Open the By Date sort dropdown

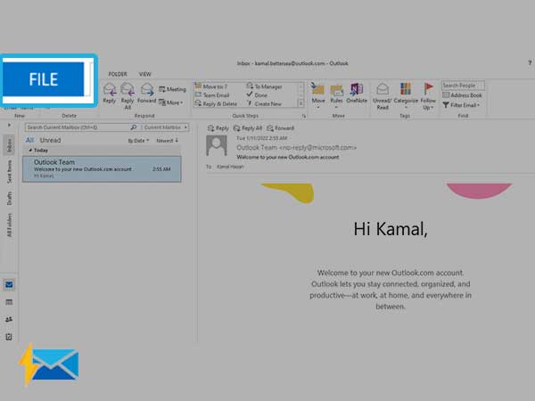138,141
